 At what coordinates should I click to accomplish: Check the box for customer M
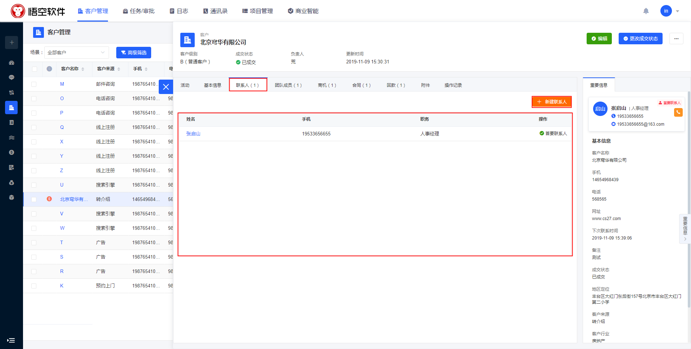tap(34, 84)
